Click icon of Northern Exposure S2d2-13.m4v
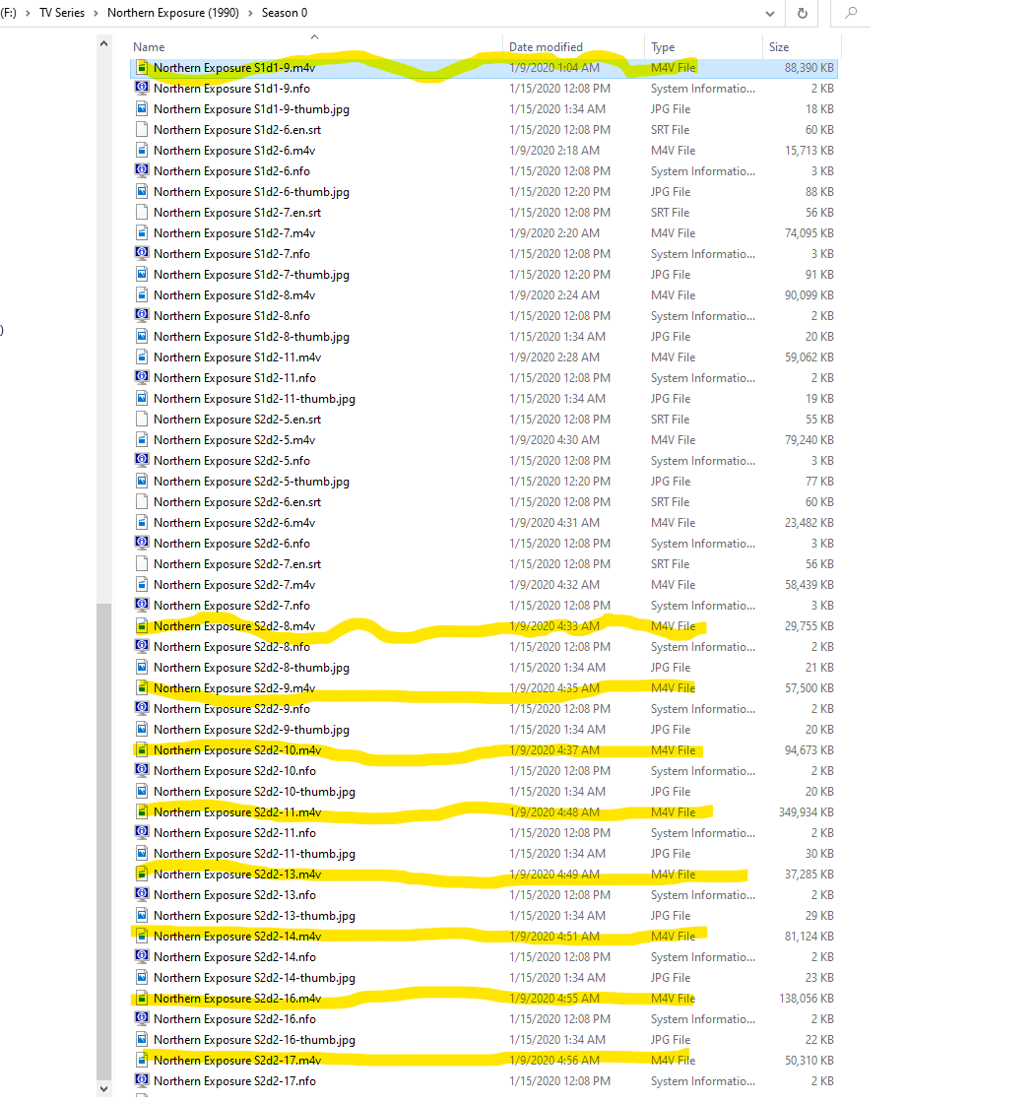1035x1101 pixels. [142, 874]
